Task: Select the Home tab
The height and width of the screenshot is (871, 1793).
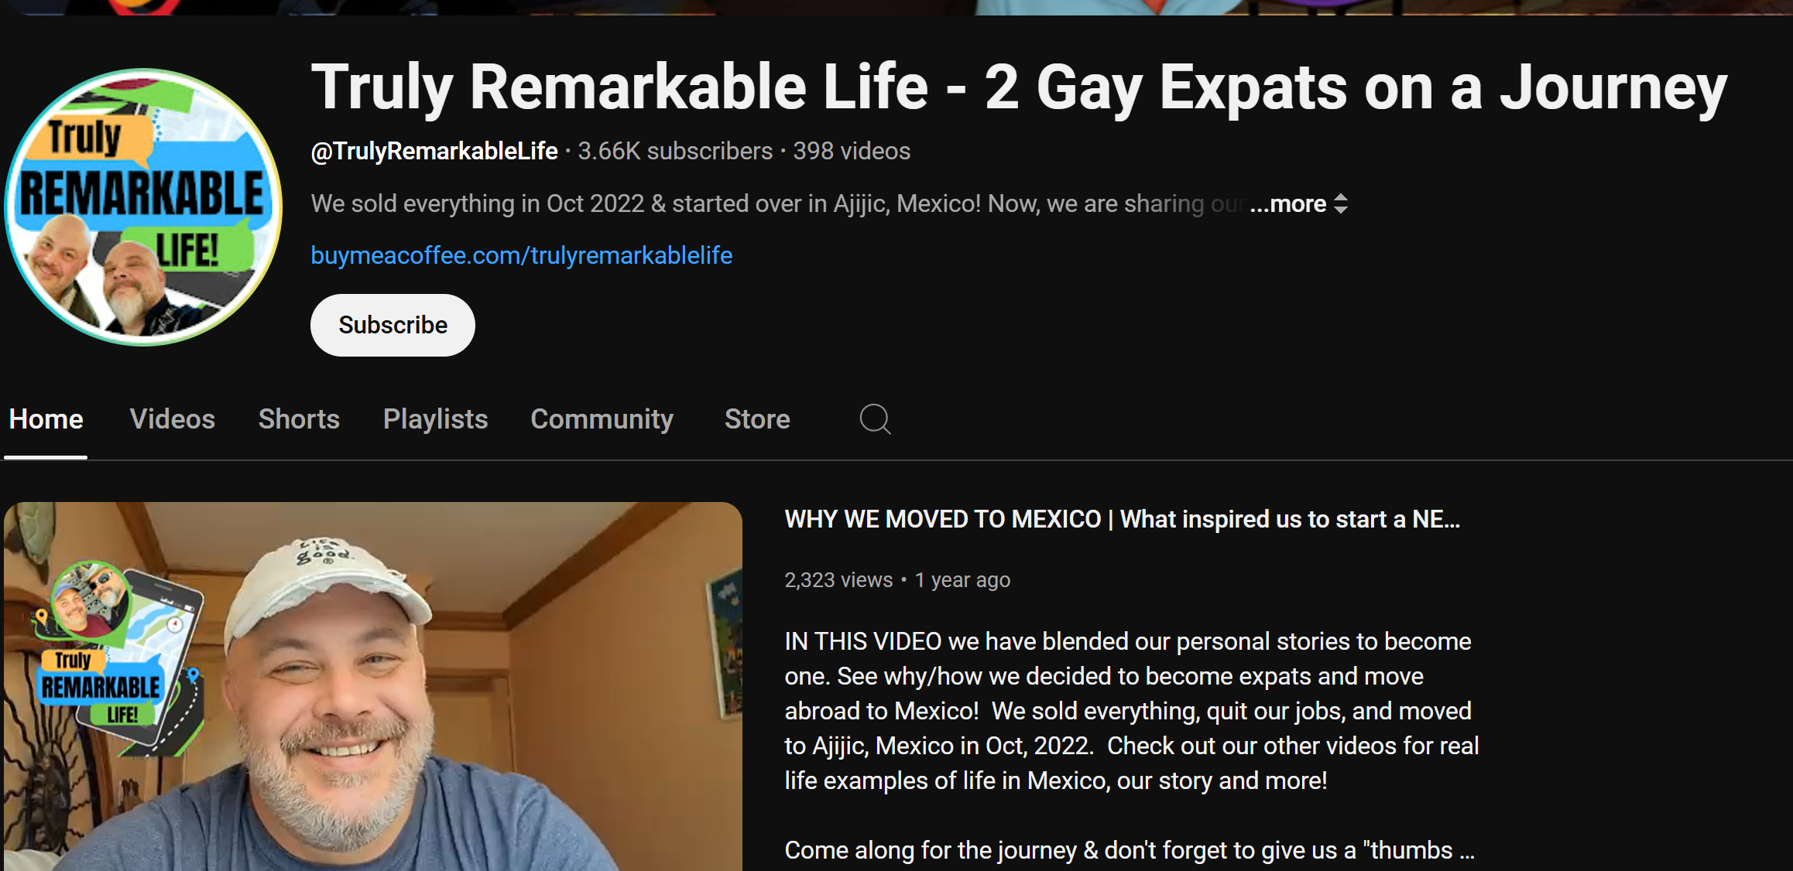Action: click(x=46, y=419)
